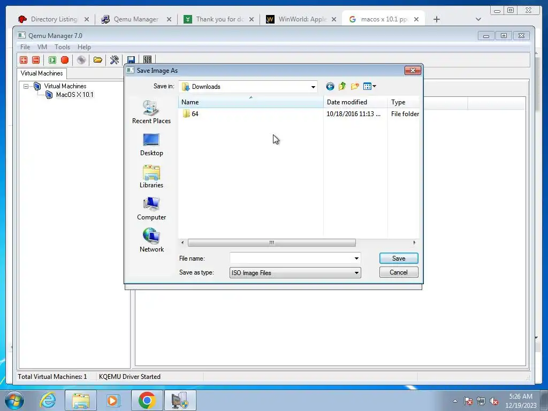The image size is (548, 411).
Task: Click the green play start VM icon
Action: [52, 60]
